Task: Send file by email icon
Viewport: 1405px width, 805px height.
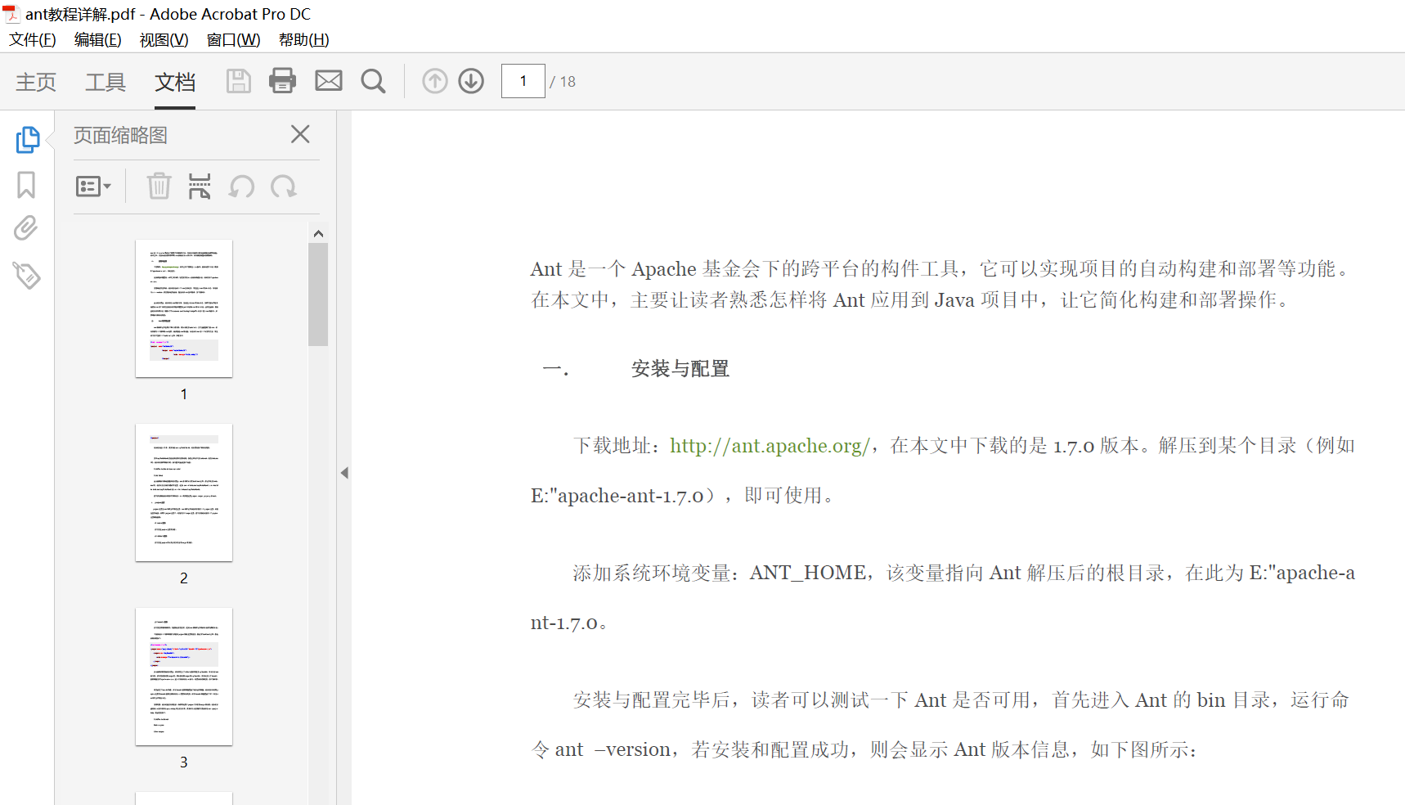Action: [x=329, y=80]
